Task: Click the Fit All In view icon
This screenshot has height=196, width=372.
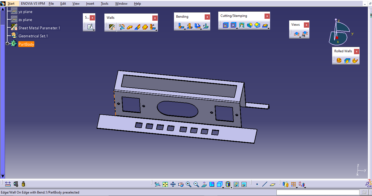Action: [165, 184]
